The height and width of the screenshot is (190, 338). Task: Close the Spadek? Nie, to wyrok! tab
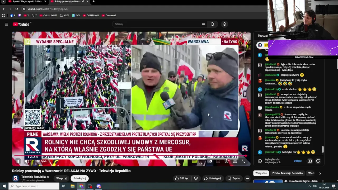pyautogui.click(x=45, y=2)
